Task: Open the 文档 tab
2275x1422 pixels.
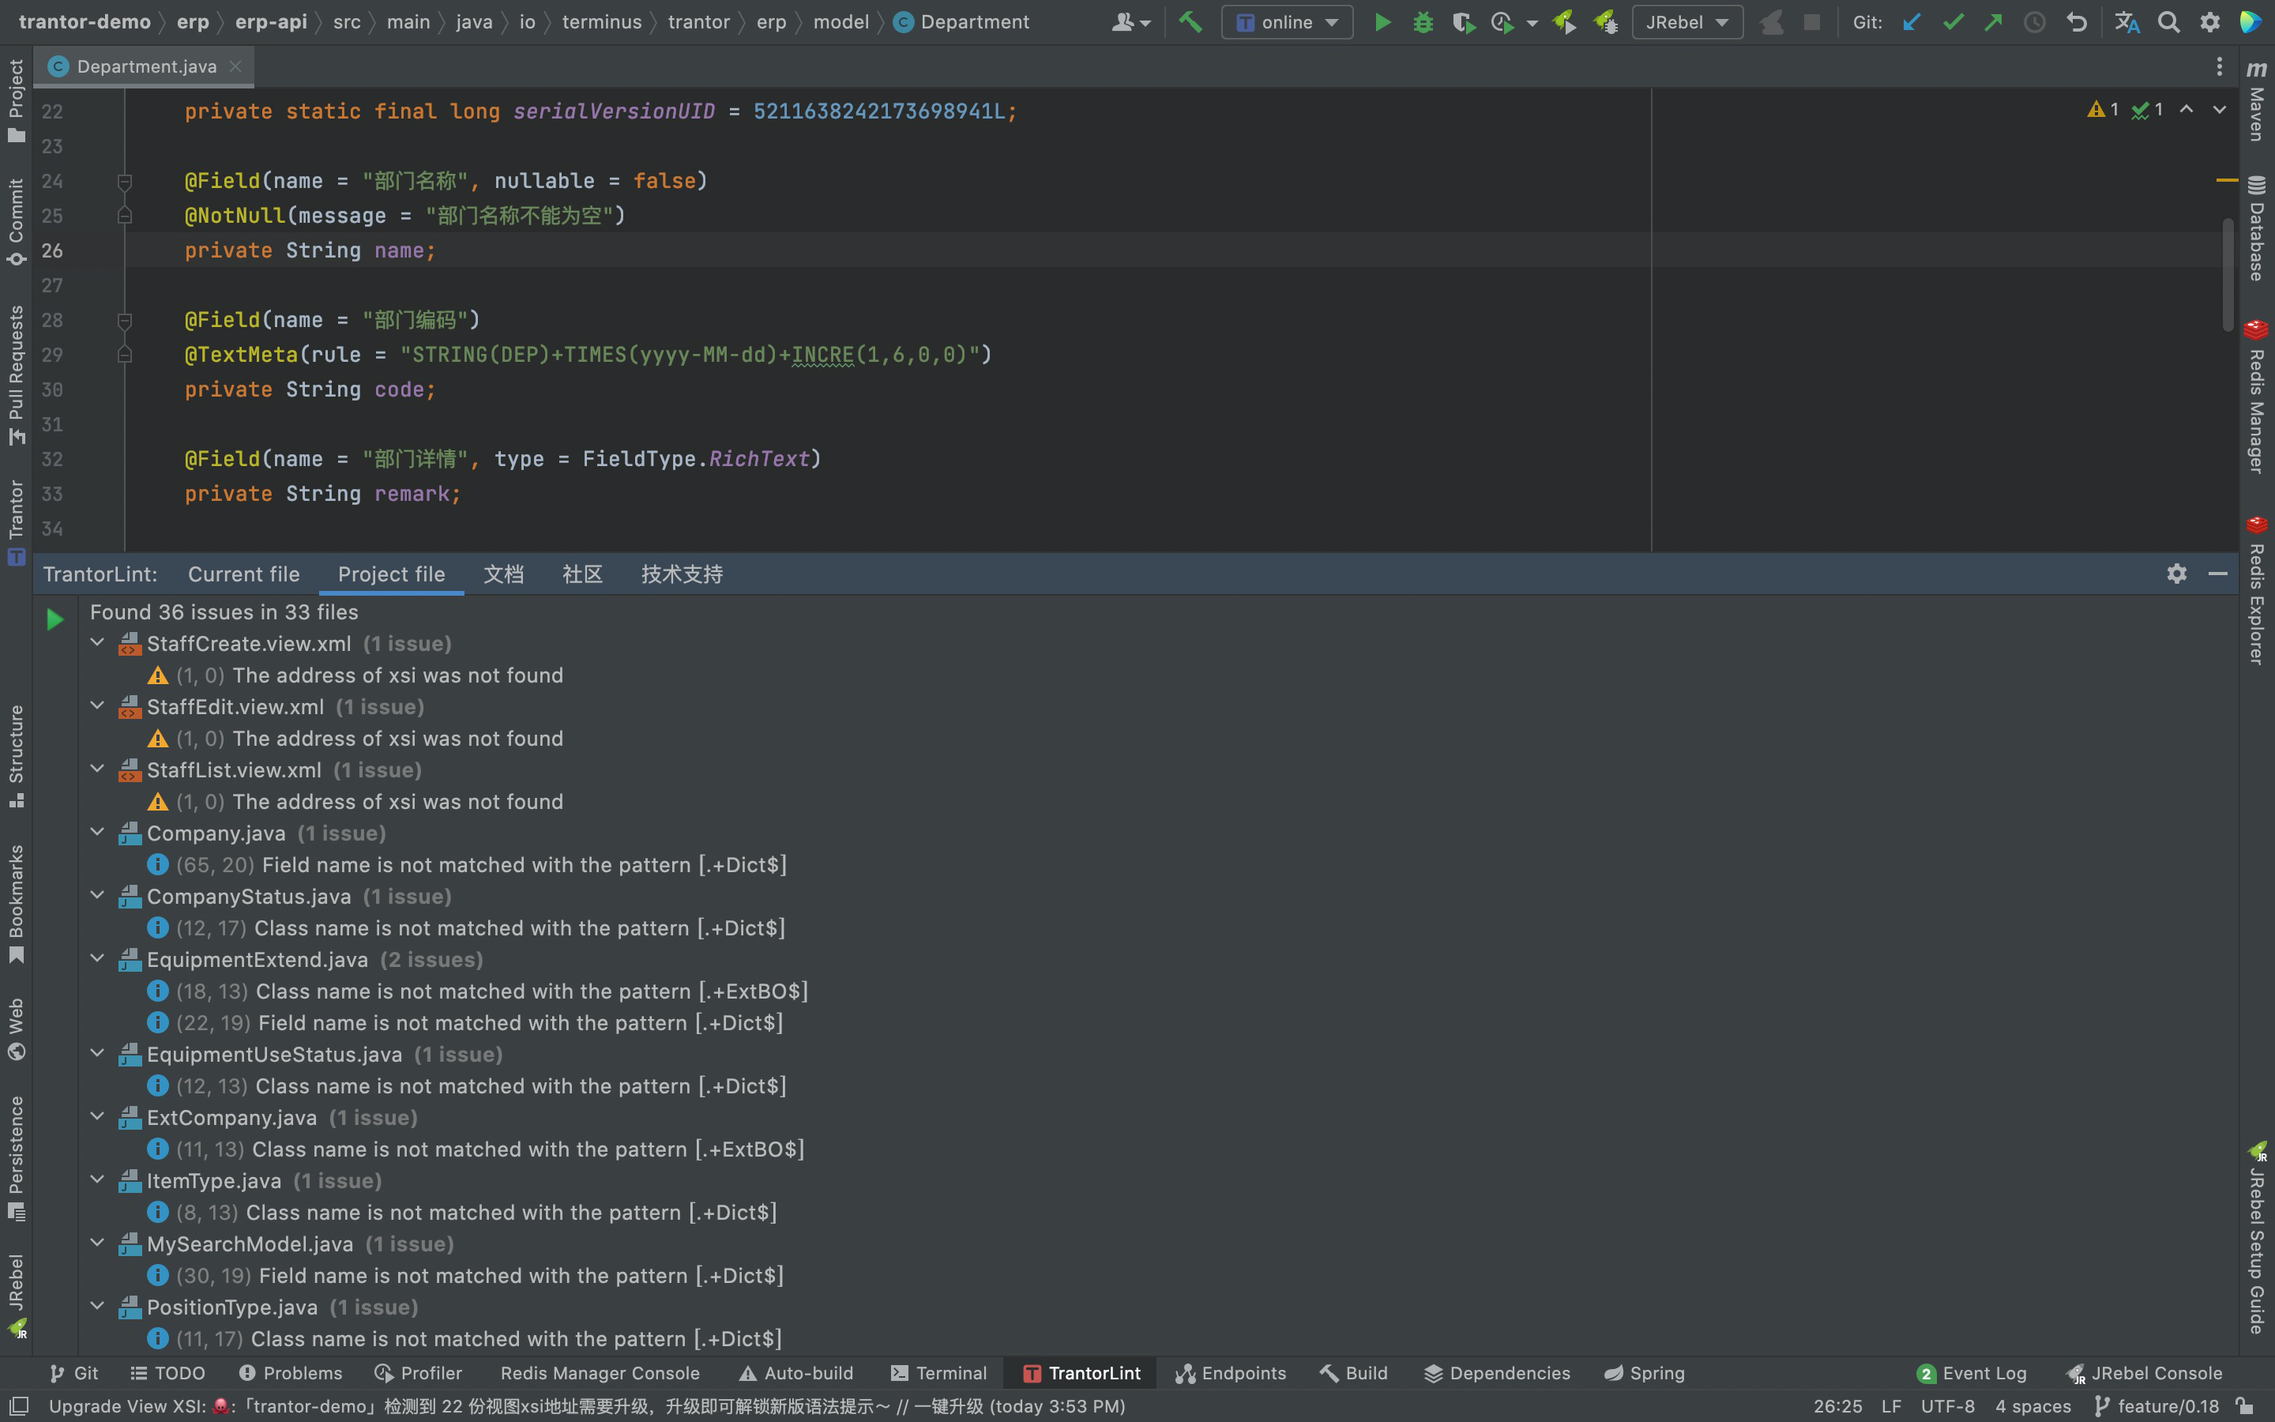Action: click(x=504, y=574)
